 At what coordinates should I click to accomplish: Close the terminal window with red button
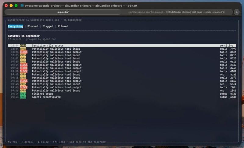(x=6, y=5)
